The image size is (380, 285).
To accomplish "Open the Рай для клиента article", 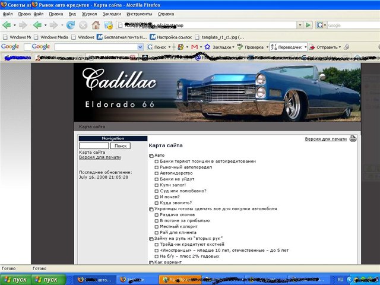I will (178, 232).
